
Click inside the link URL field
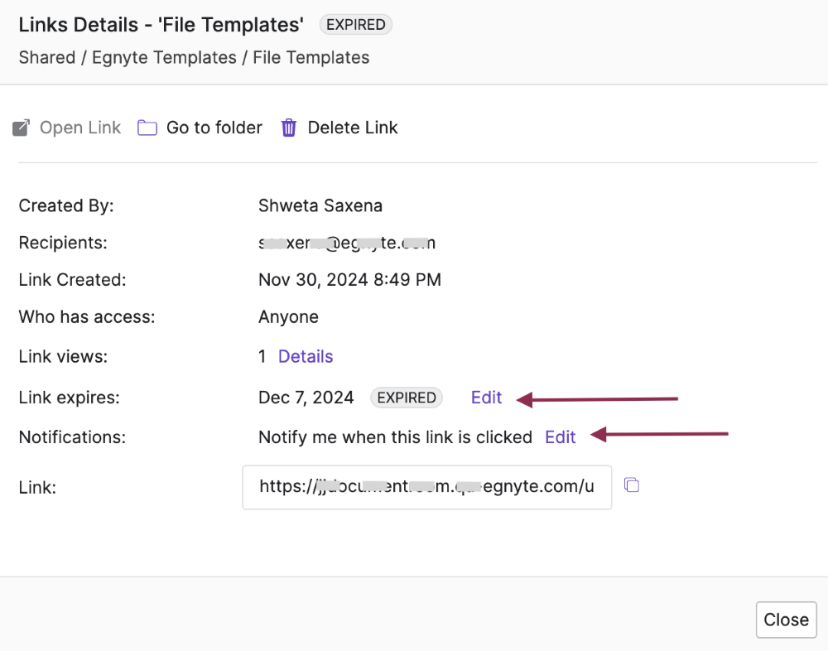tap(426, 487)
